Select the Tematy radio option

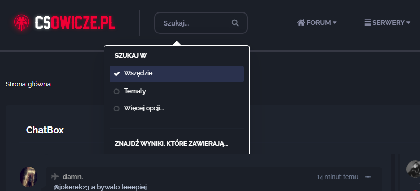135,91
